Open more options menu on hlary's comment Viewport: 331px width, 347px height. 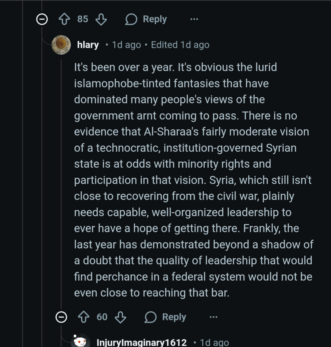tap(214, 317)
